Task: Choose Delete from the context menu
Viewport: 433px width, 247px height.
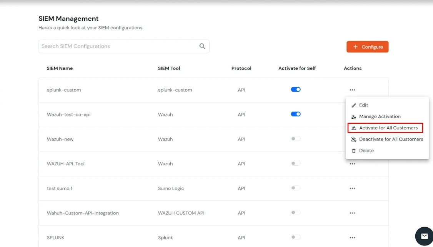Action: coord(366,151)
